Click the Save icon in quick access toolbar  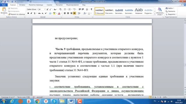click(x=5, y=1)
